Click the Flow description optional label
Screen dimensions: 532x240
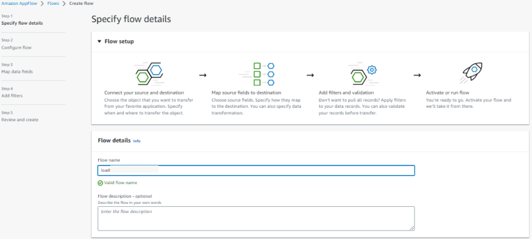pos(125,196)
